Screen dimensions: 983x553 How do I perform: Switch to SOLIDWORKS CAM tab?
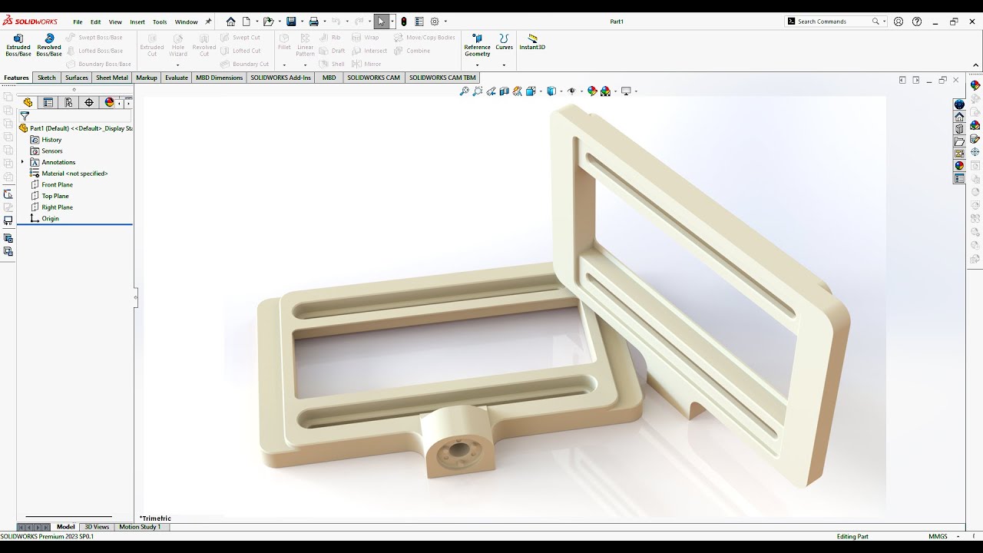pos(373,78)
